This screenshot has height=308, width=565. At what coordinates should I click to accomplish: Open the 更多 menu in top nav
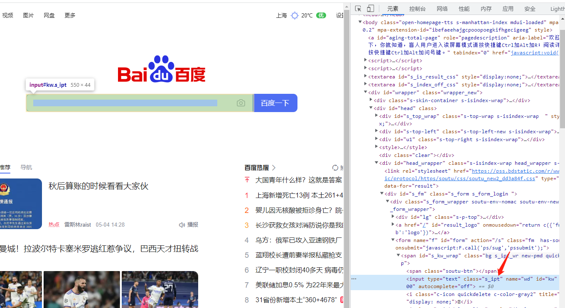(70, 15)
